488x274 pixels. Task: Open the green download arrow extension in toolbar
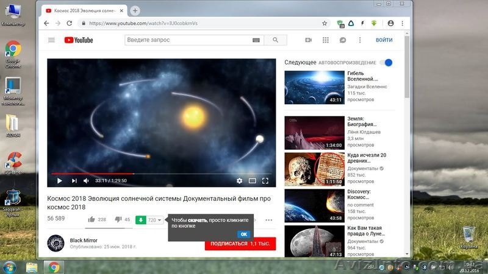374,23
